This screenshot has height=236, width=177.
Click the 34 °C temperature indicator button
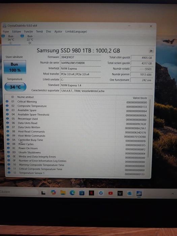click(15, 87)
